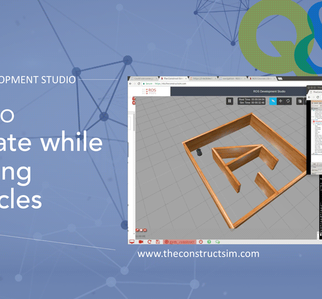This screenshot has height=299, width=322.
Task: Open the gym_construct project button
Action: point(180,242)
